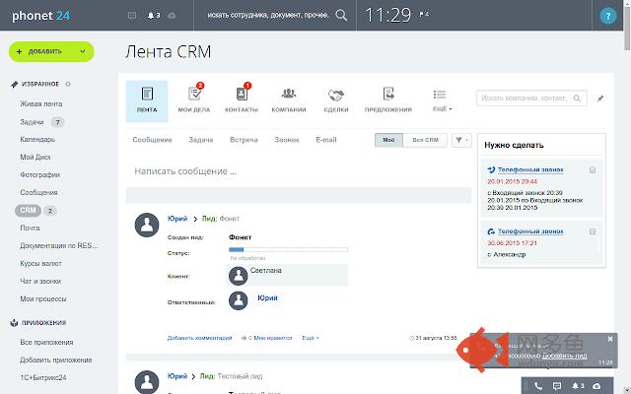Open Мои дела section
631x394 pixels.
[194, 100]
